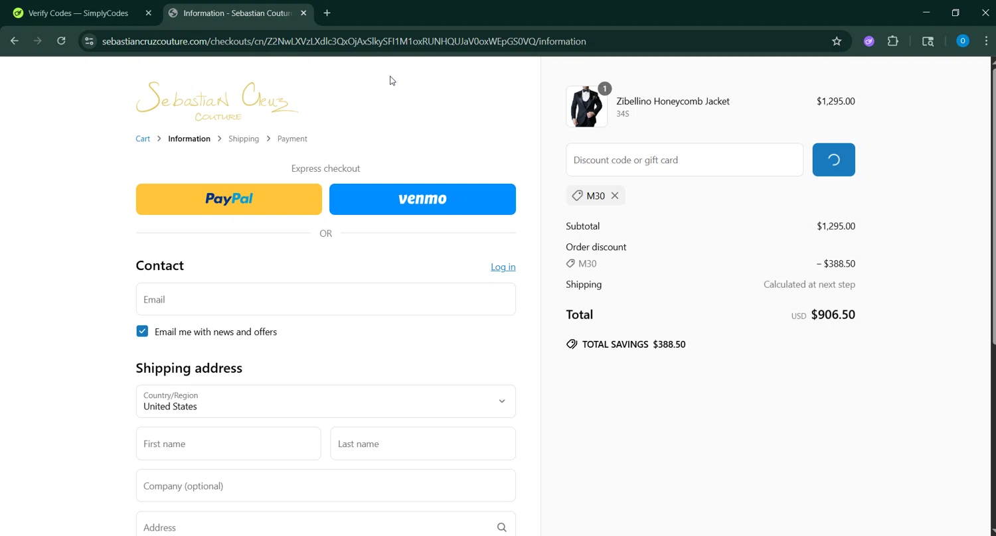
Task: Focus the Discount code or gift card field
Action: point(685,160)
